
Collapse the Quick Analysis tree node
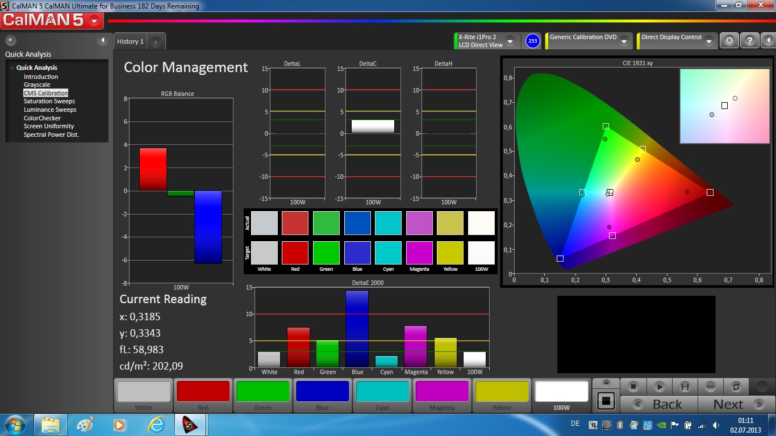pos(12,68)
